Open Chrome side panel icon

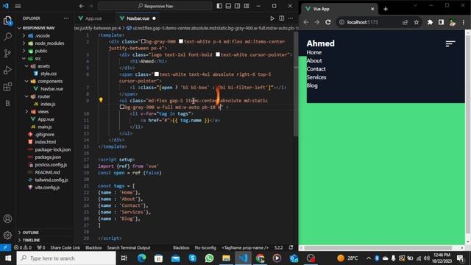pos(441,22)
